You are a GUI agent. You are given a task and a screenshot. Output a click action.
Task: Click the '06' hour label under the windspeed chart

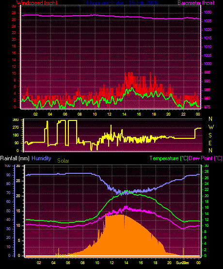[x=65, y=114]
